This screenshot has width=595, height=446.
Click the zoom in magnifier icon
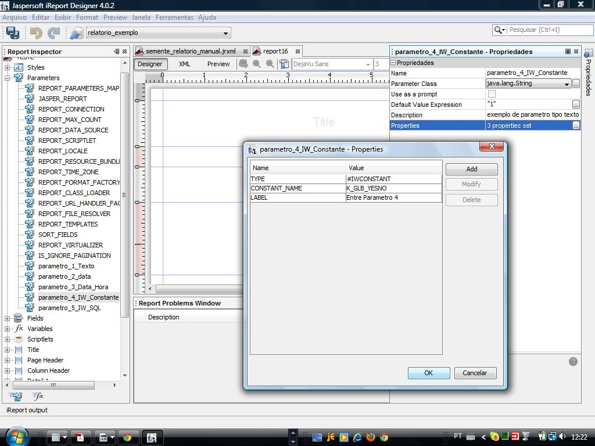coord(257,64)
